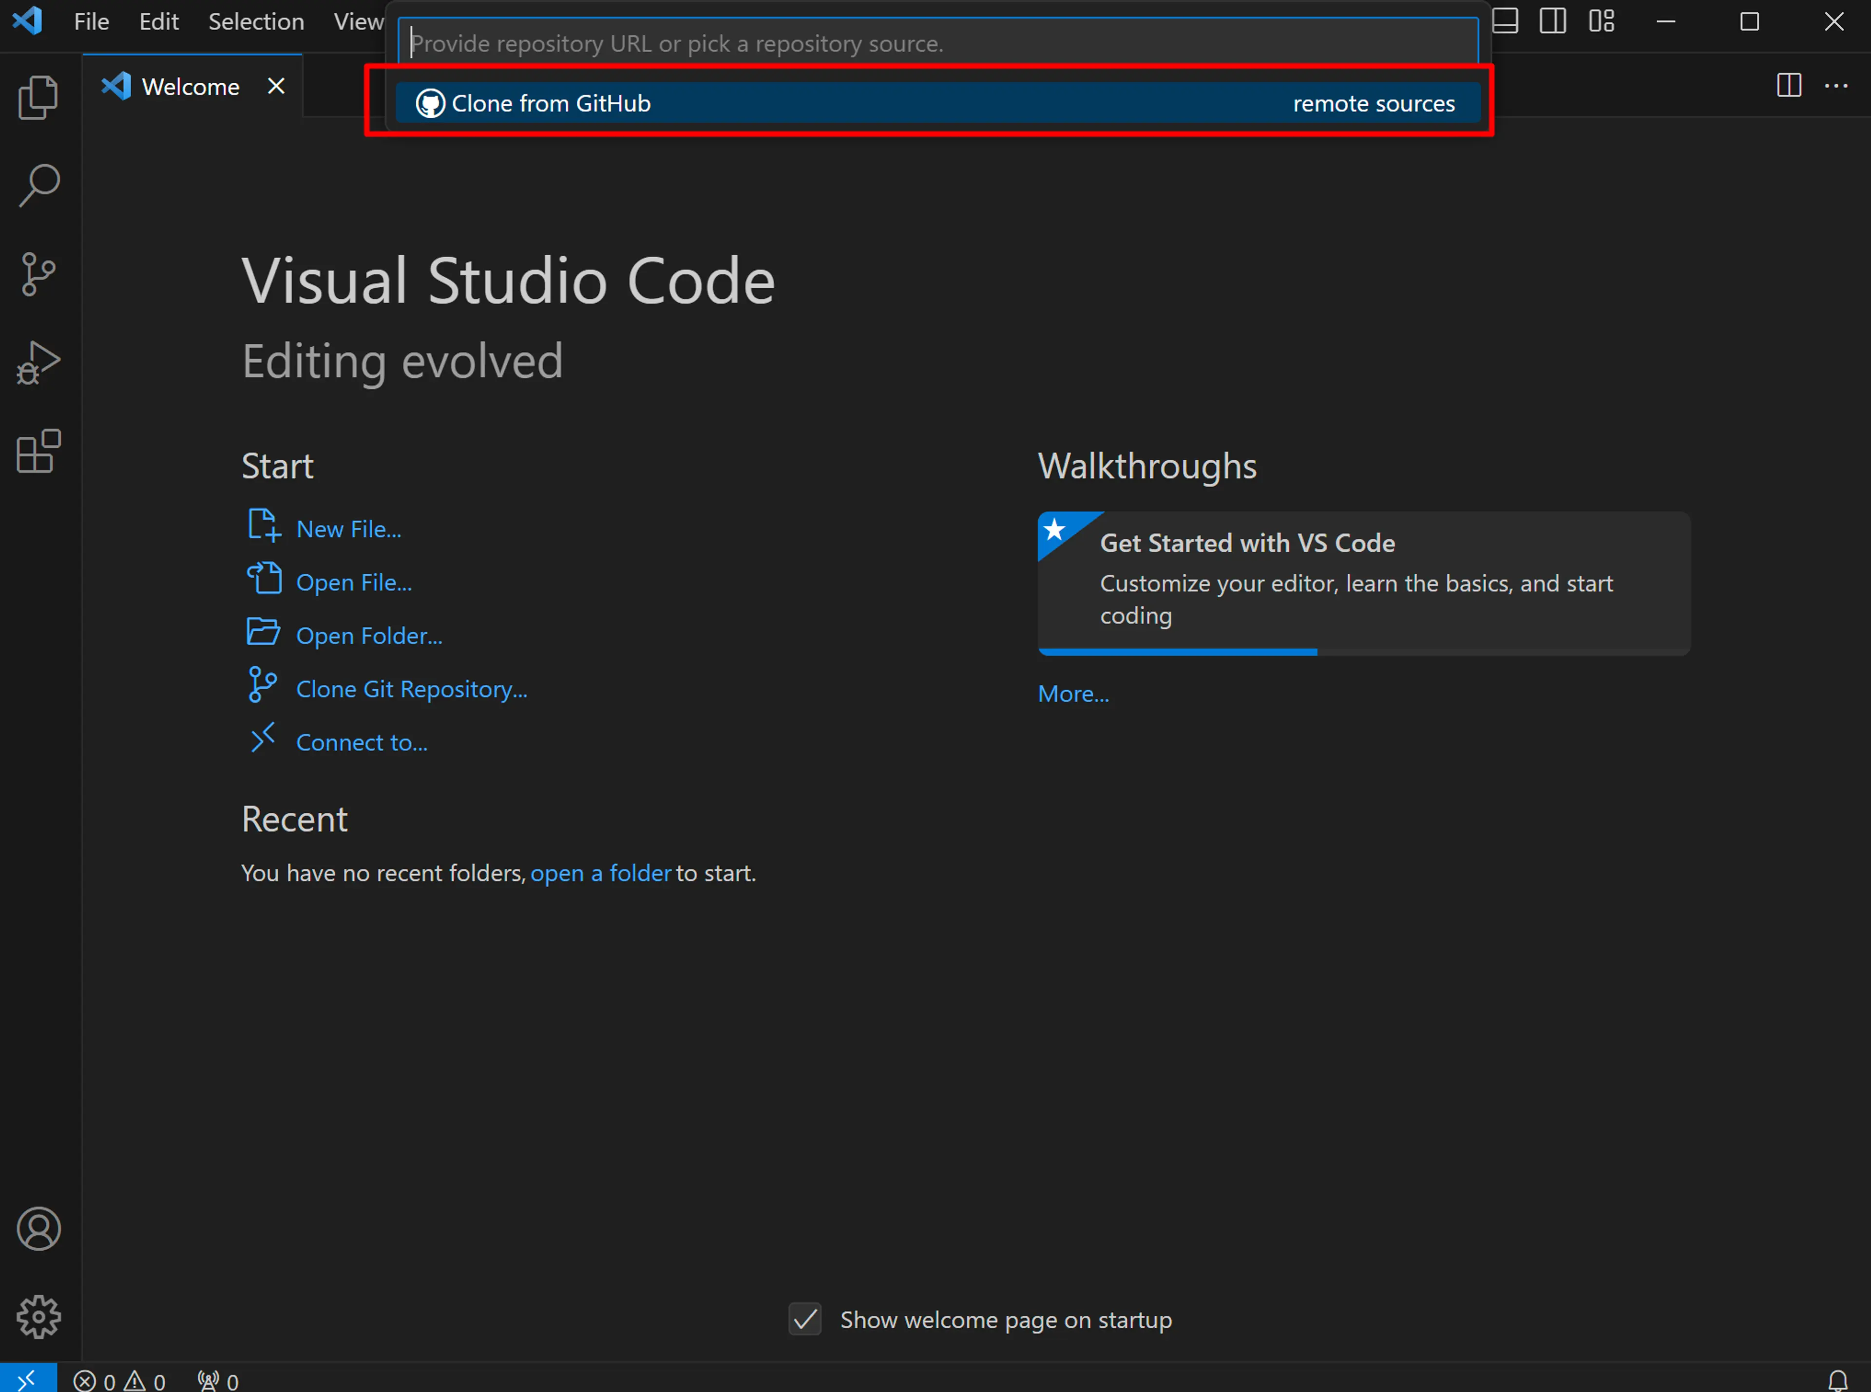Open the Edit menu
The image size is (1871, 1392).
[x=158, y=21]
